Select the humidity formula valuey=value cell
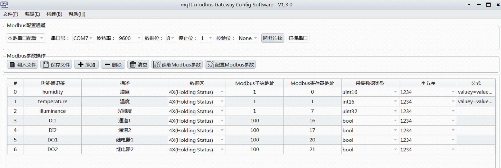 pyautogui.click(x=476, y=92)
